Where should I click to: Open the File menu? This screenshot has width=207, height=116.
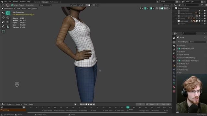[x=5, y=2]
